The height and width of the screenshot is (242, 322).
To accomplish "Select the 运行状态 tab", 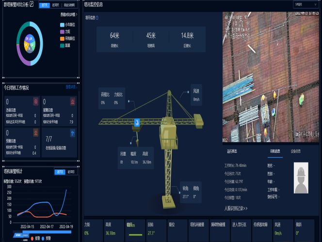I will [232, 151].
